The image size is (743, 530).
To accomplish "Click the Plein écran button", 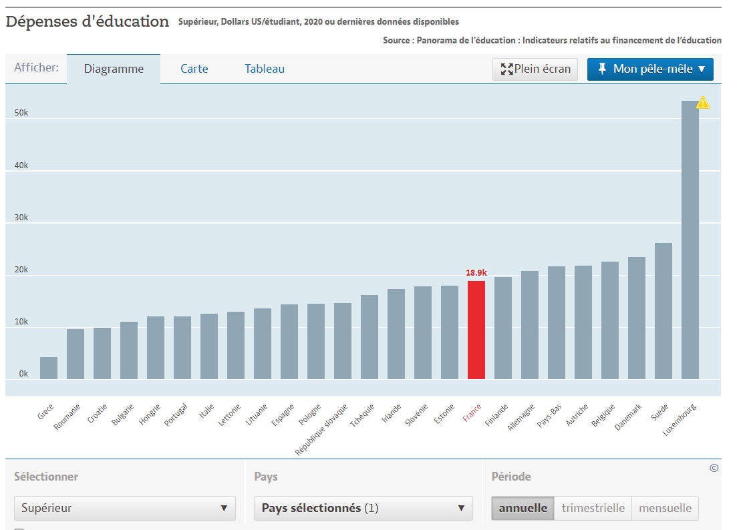I will click(x=535, y=69).
